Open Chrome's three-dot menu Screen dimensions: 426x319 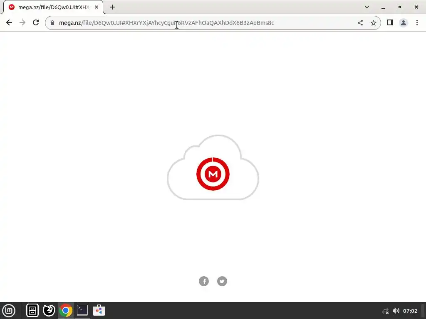coord(417,23)
